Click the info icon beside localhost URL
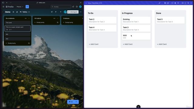Screen dimensions: 194x109 (86, 3)
